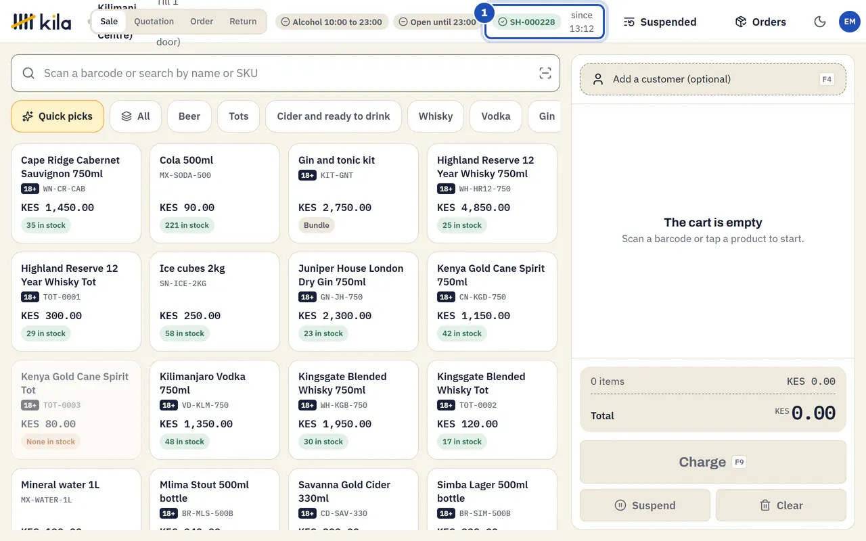This screenshot has width=866, height=541.
Task: Select the Sale mode tab
Action: [109, 22]
